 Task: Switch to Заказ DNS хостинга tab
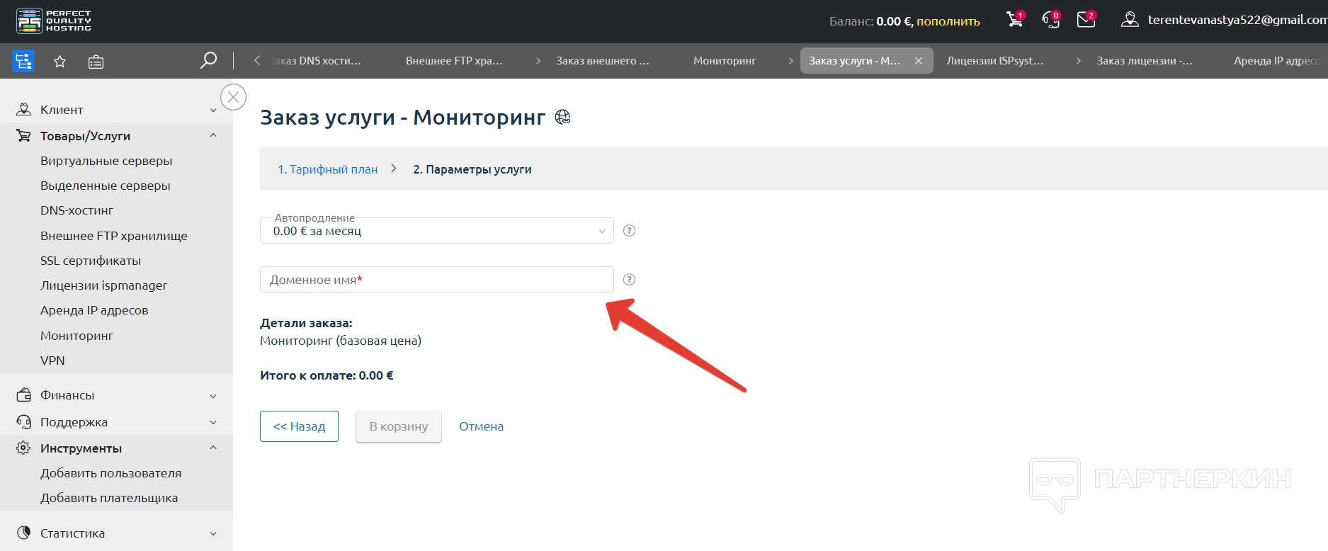coord(315,61)
